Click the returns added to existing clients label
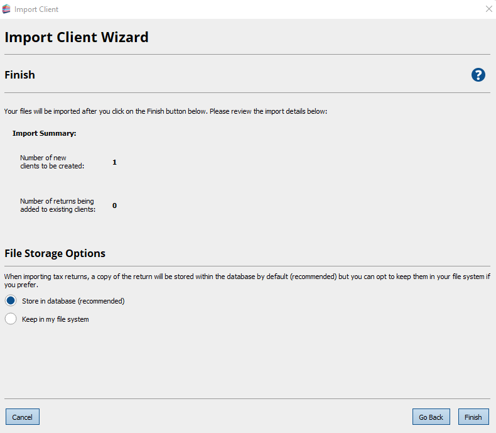The height and width of the screenshot is (433, 496). (58, 206)
